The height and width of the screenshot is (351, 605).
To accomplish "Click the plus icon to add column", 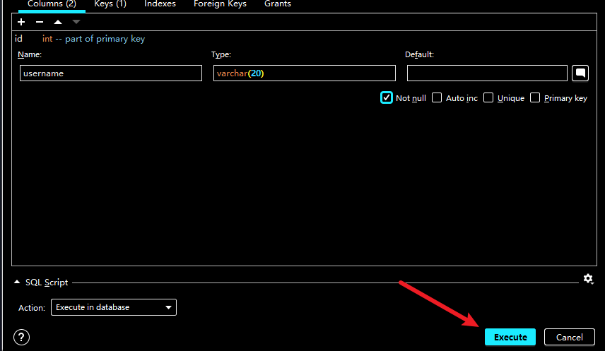I will pos(21,23).
